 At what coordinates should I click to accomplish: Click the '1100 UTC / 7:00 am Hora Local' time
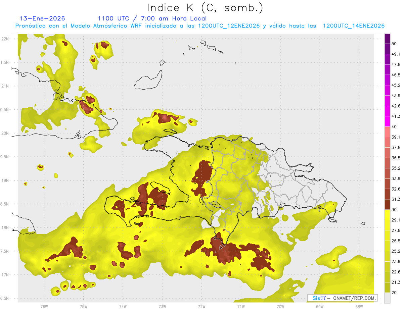pyautogui.click(x=152, y=18)
